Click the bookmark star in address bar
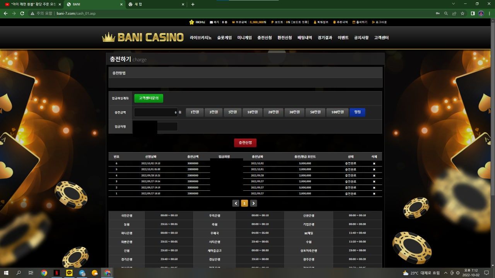495x278 pixels. (x=463, y=13)
